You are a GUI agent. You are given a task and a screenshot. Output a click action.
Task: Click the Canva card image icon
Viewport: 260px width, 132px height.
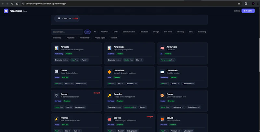point(56,72)
